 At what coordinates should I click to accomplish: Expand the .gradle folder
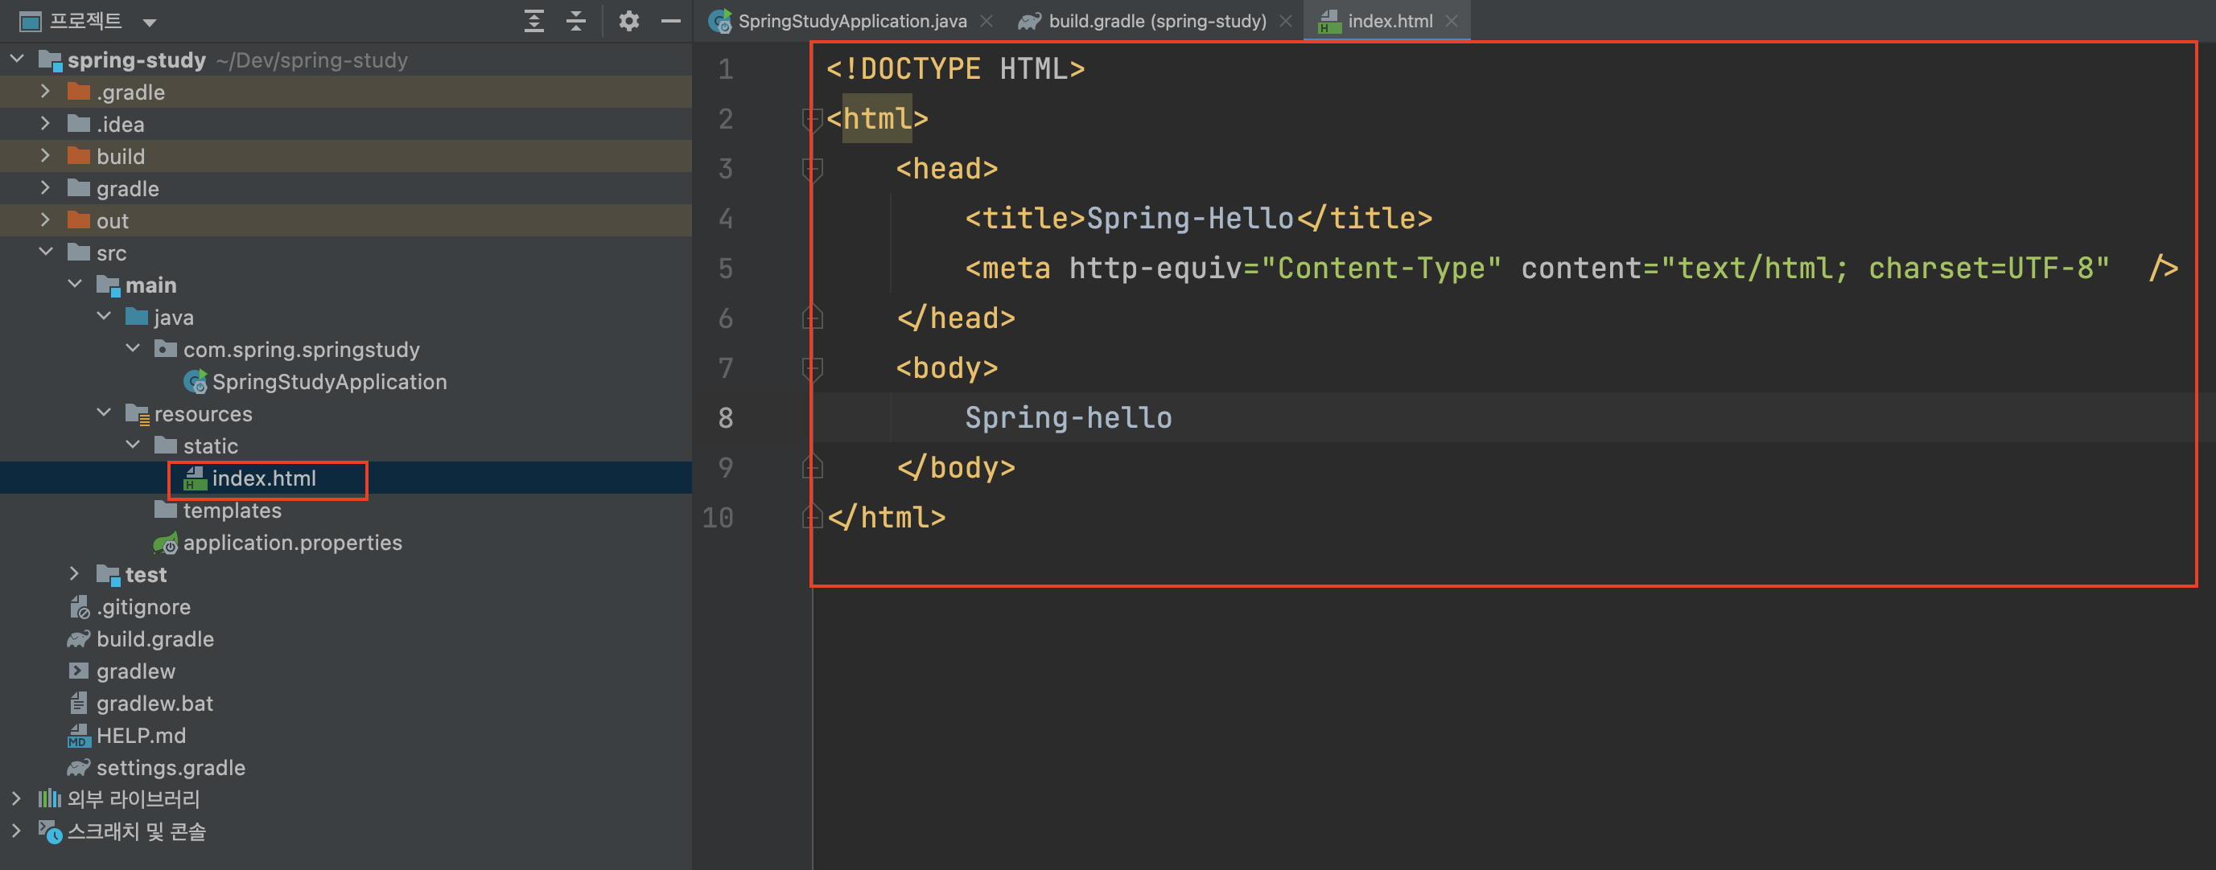[x=45, y=91]
